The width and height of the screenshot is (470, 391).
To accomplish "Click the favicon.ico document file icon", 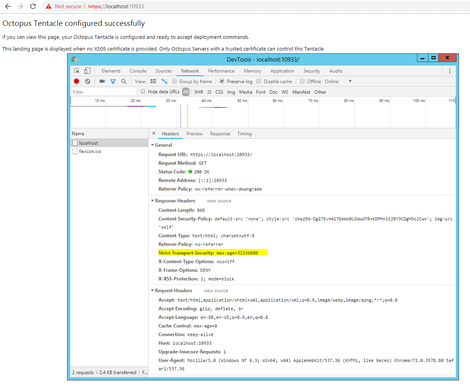I will pyautogui.click(x=75, y=151).
